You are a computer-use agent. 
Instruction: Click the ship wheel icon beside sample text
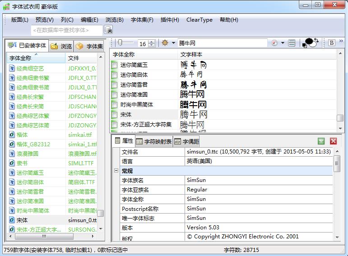click(x=165, y=43)
